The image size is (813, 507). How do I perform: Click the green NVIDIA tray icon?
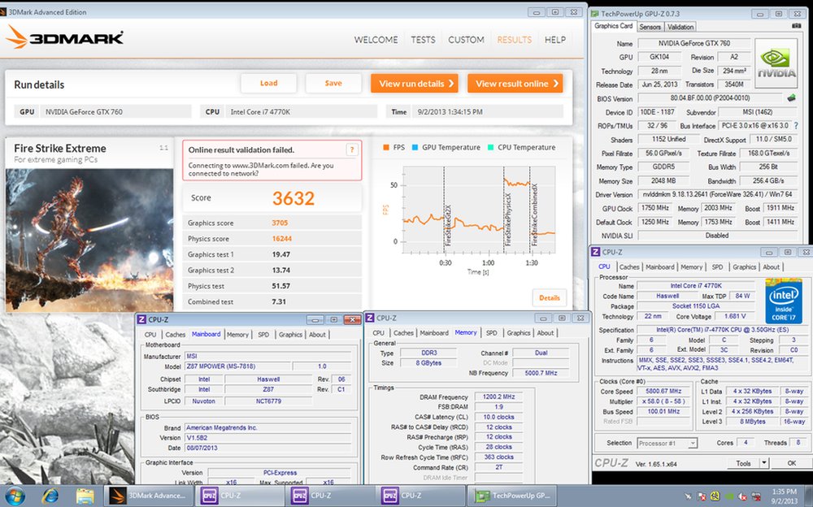tap(728, 496)
